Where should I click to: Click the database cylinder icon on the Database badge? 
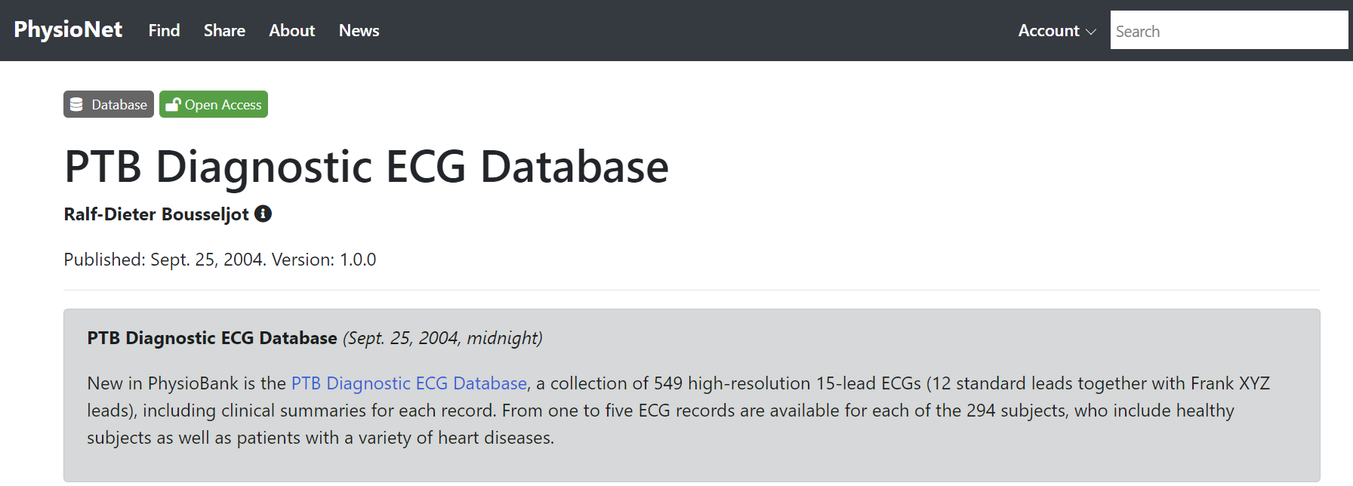coord(76,103)
